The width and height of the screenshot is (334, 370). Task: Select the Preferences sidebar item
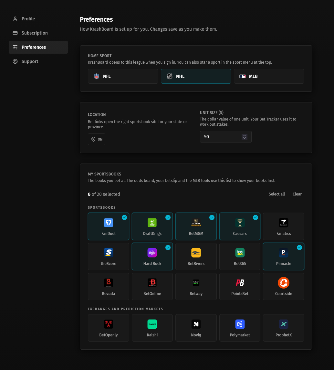(x=38, y=47)
